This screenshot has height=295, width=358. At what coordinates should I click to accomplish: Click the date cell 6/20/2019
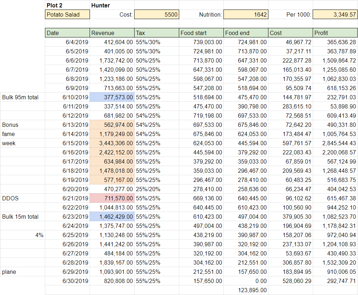(x=67, y=189)
